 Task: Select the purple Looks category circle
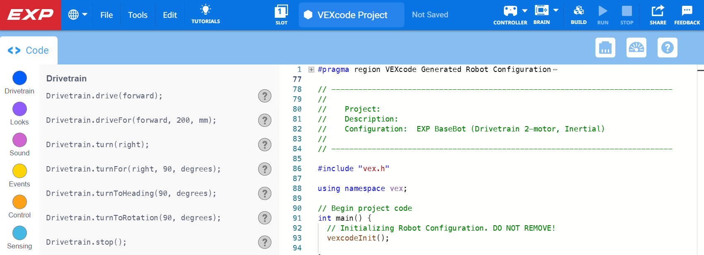click(x=19, y=109)
